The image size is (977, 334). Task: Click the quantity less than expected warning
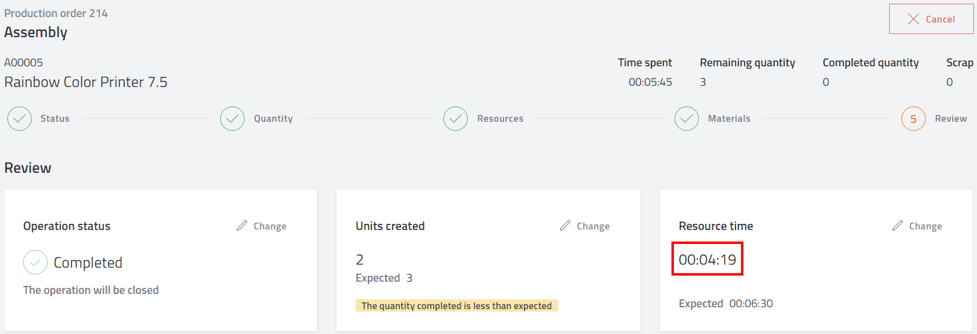(x=457, y=305)
